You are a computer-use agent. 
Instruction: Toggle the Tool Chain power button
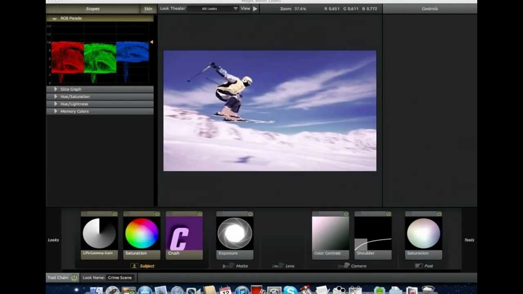click(x=74, y=278)
